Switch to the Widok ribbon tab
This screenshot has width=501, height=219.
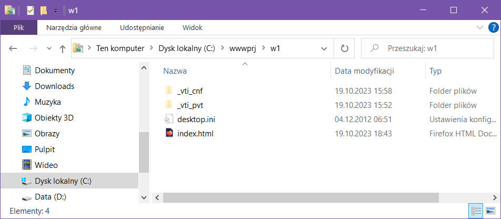point(192,27)
